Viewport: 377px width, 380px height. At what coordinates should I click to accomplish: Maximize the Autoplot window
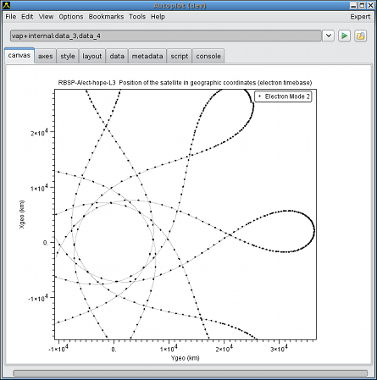[x=362, y=5]
